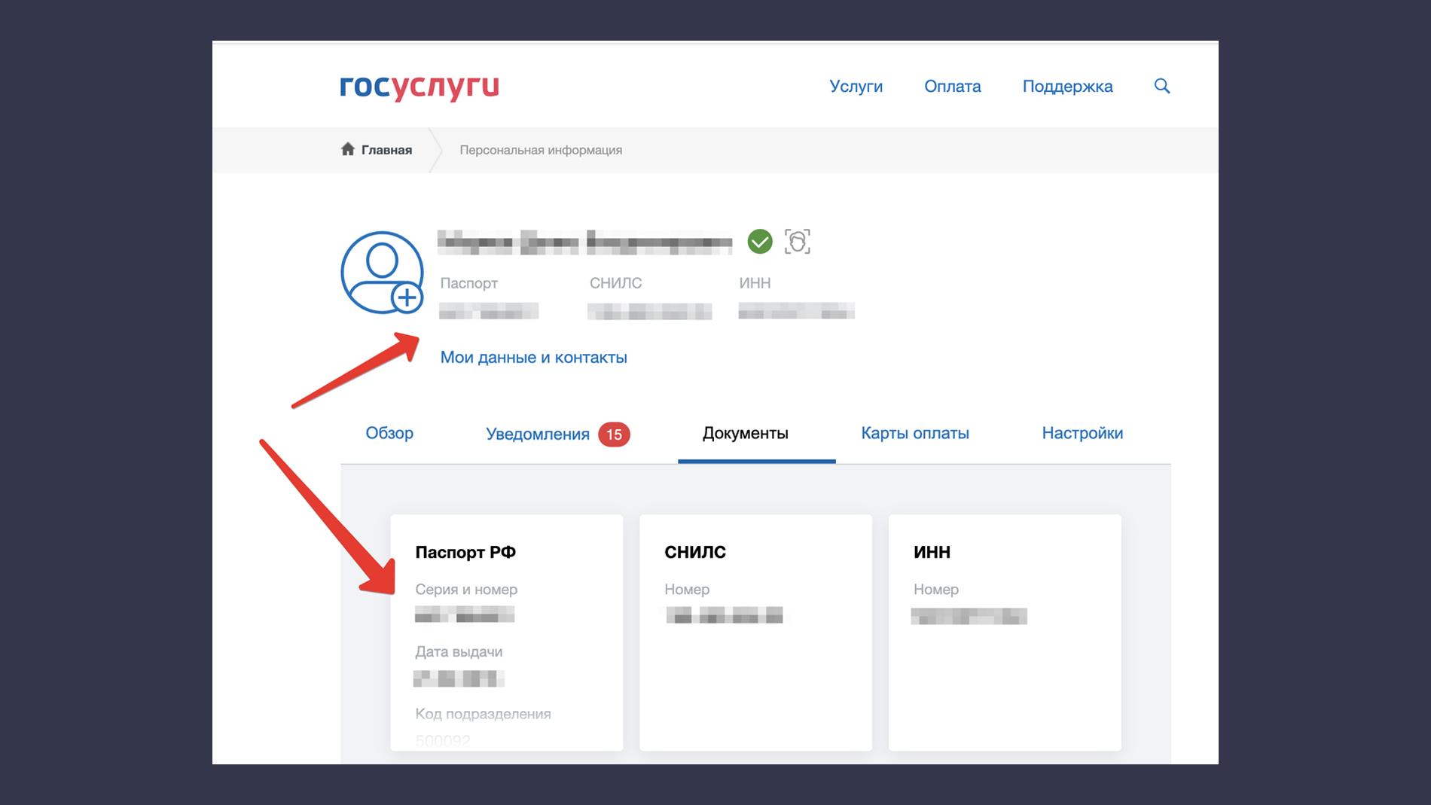Open the СНИЛС document card
The image size is (1431, 805).
(755, 633)
